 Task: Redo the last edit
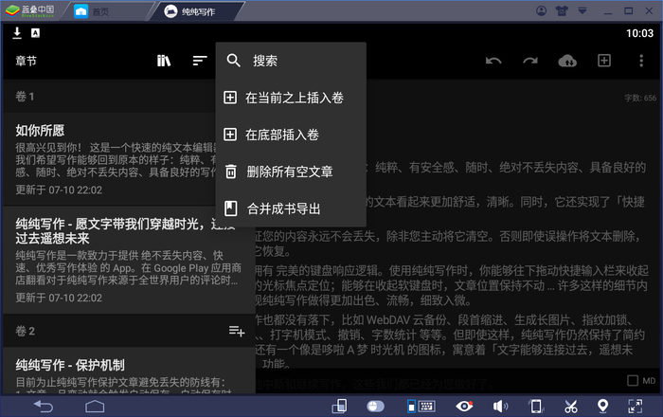tap(530, 61)
